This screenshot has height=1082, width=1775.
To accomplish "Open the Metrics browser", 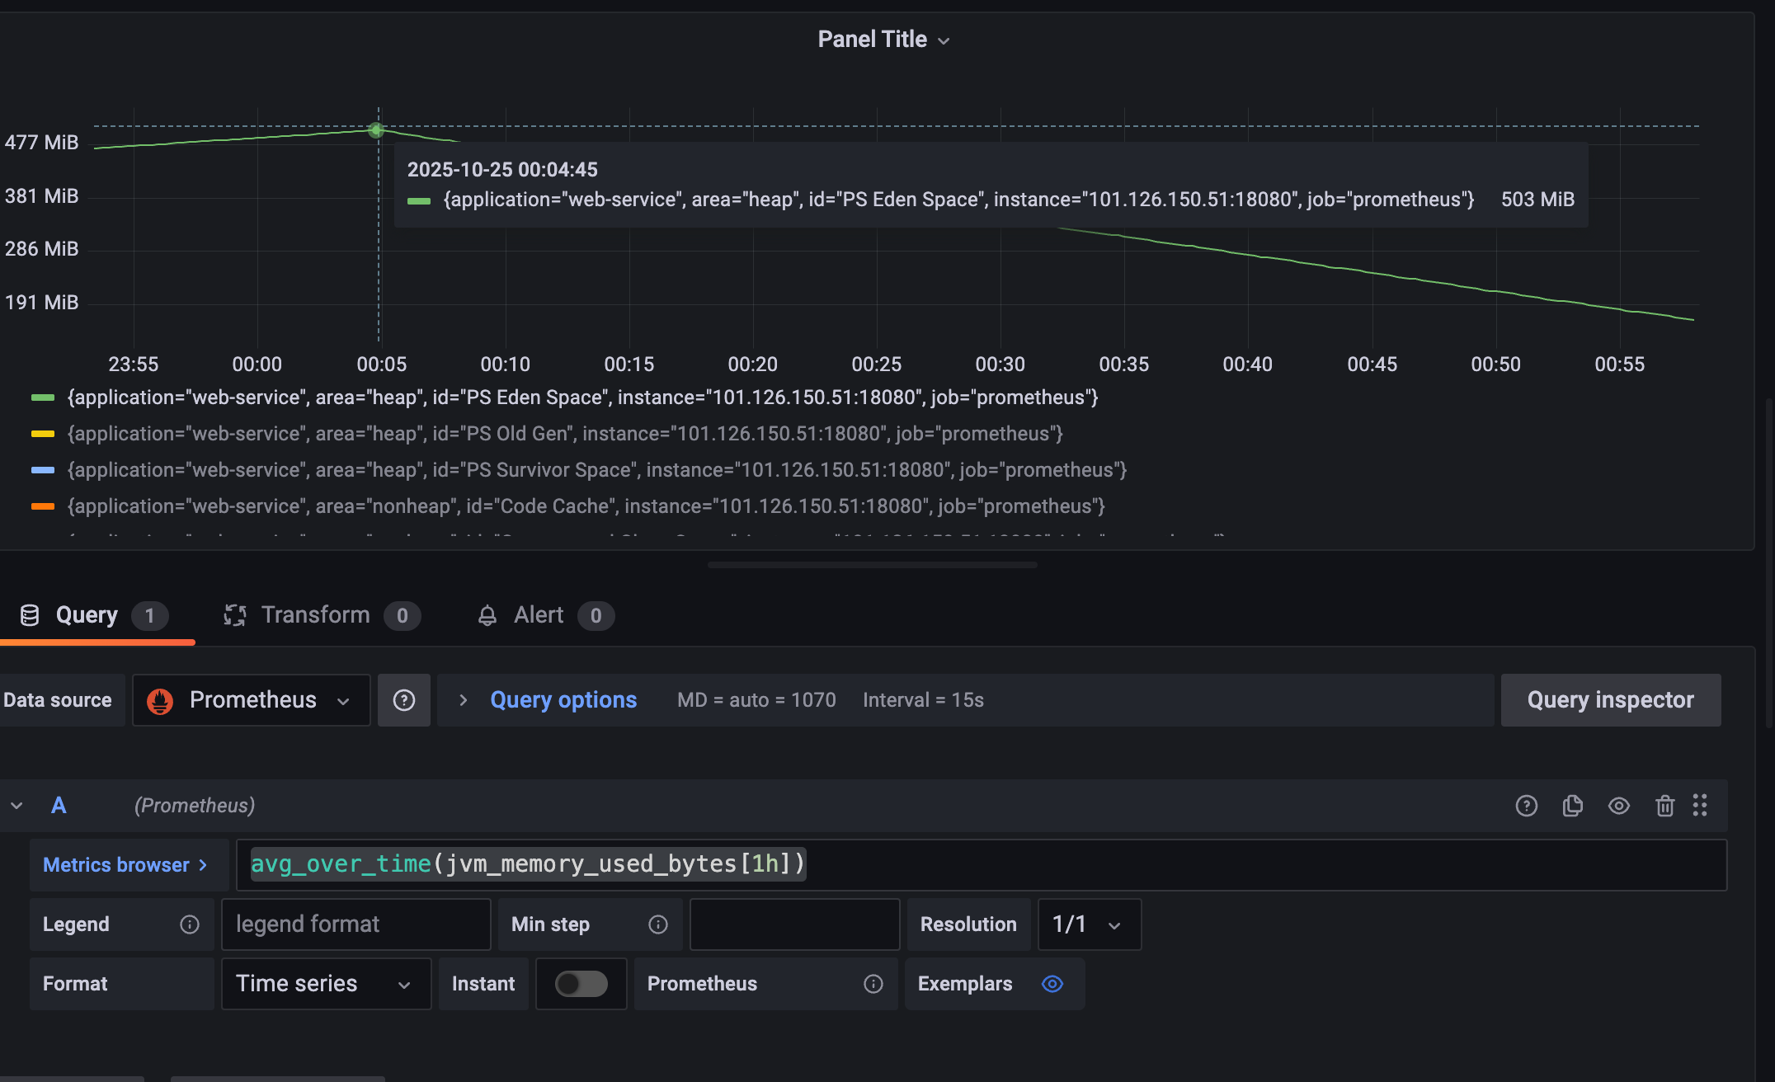I will coord(125,865).
